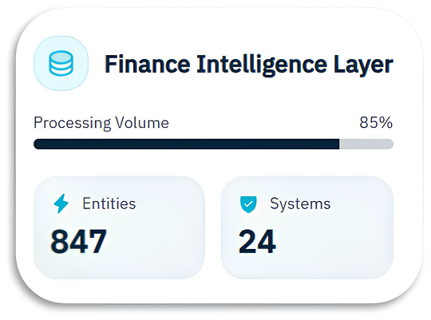Viewport: 431px width, 320px height.
Task: Select the Finance Intelligence Layer title
Action: [249, 65]
